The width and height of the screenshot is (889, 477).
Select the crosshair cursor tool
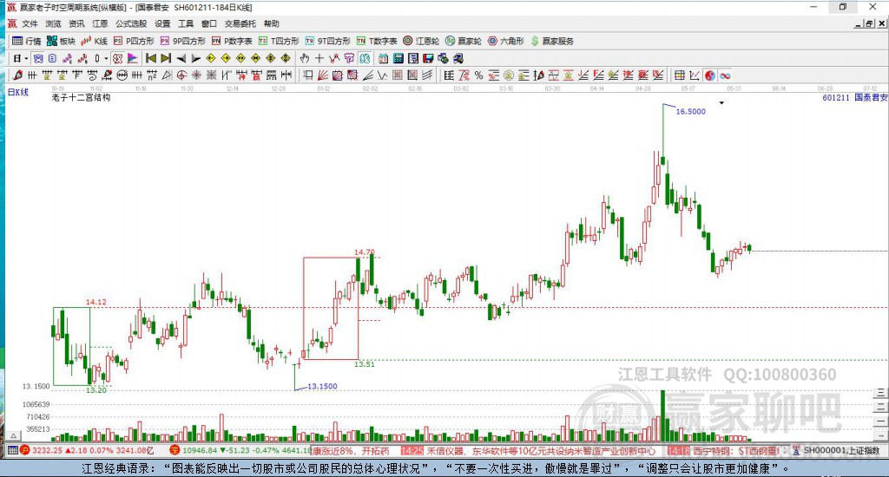[319, 58]
